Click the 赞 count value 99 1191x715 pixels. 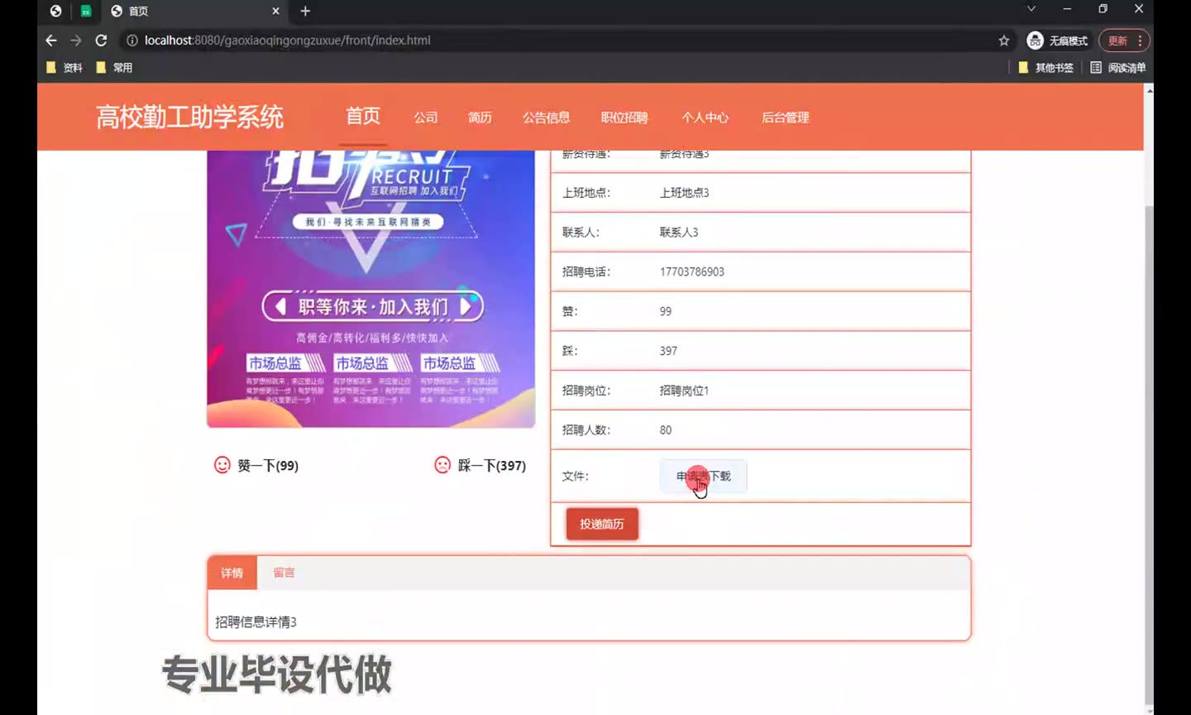666,311
